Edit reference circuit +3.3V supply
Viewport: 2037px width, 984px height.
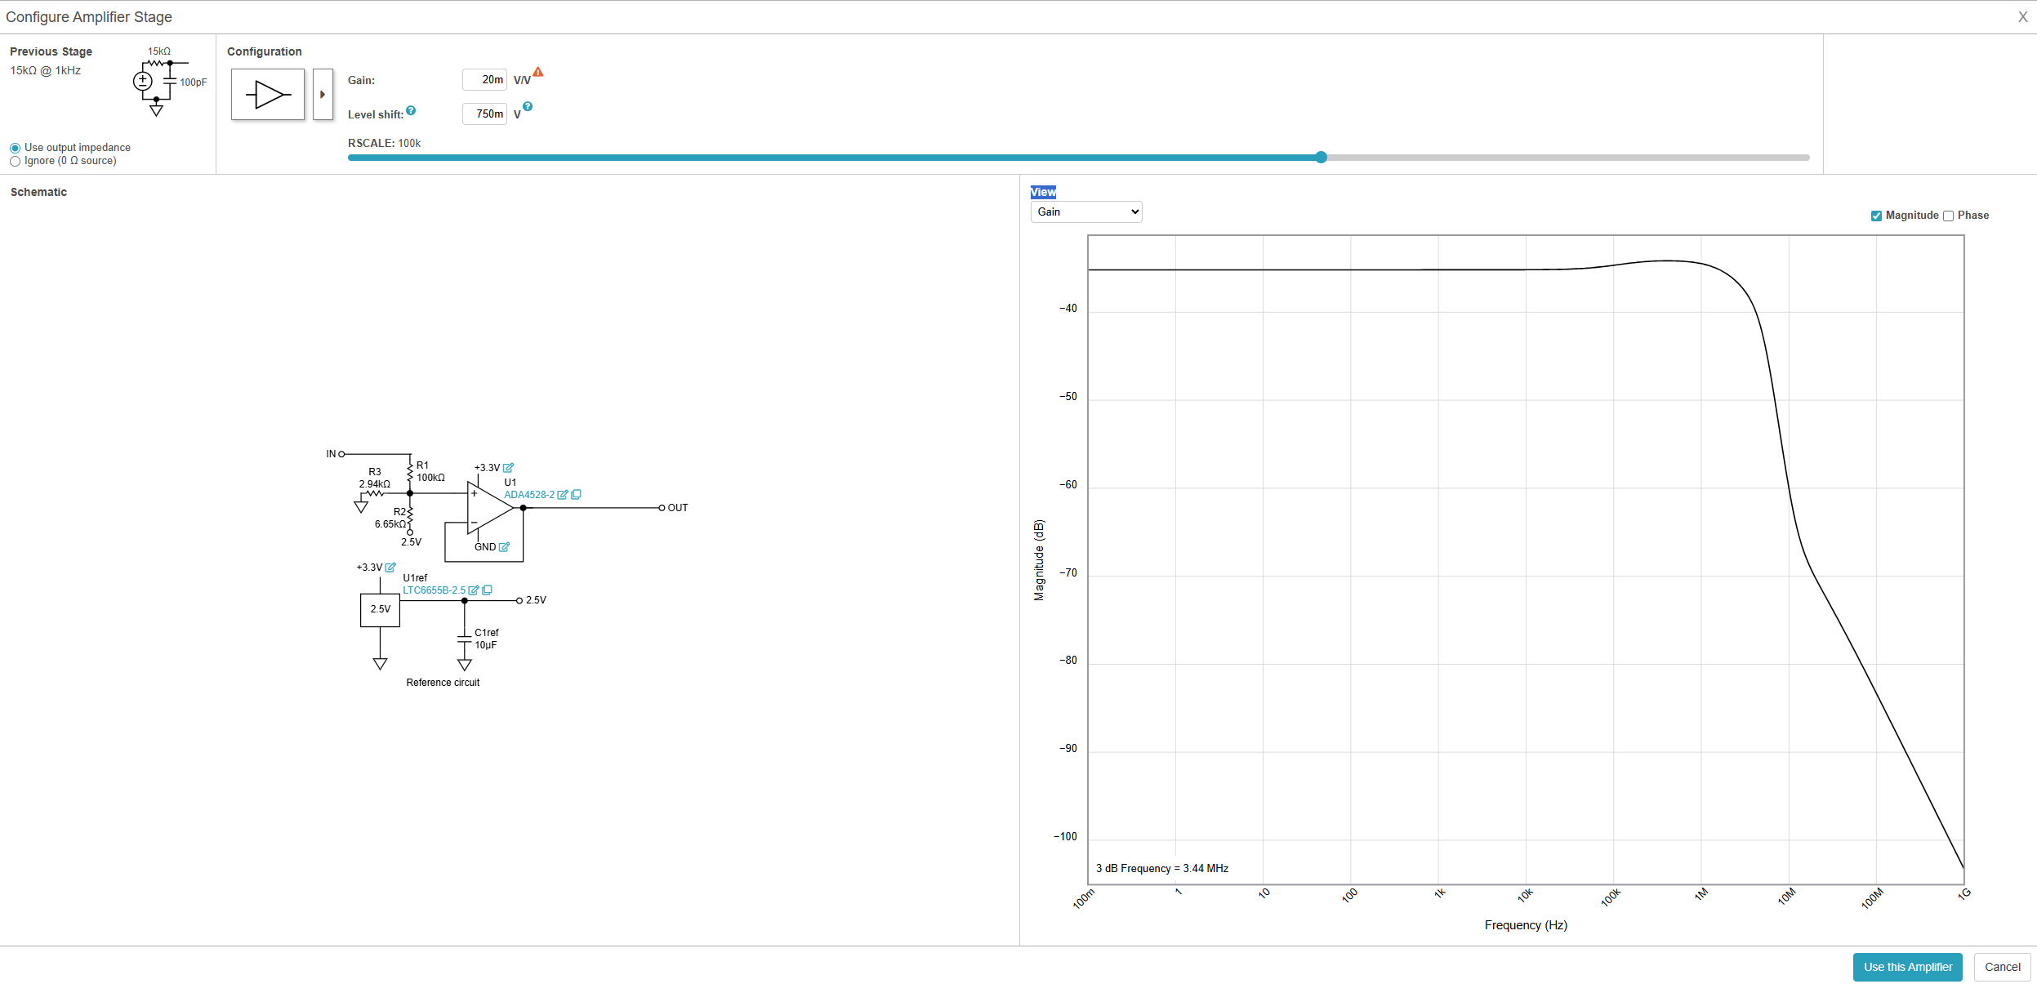(x=390, y=568)
